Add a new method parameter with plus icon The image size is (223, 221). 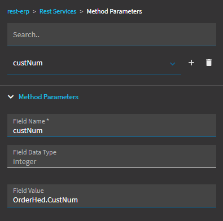pos(191,63)
